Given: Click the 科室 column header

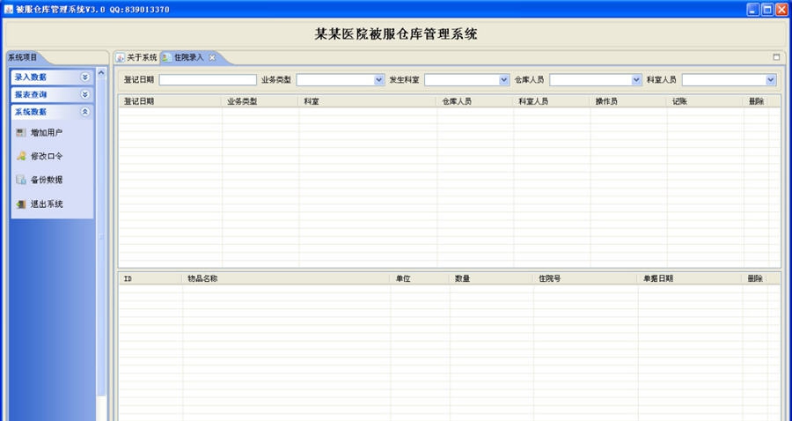Looking at the screenshot, I should (x=368, y=101).
